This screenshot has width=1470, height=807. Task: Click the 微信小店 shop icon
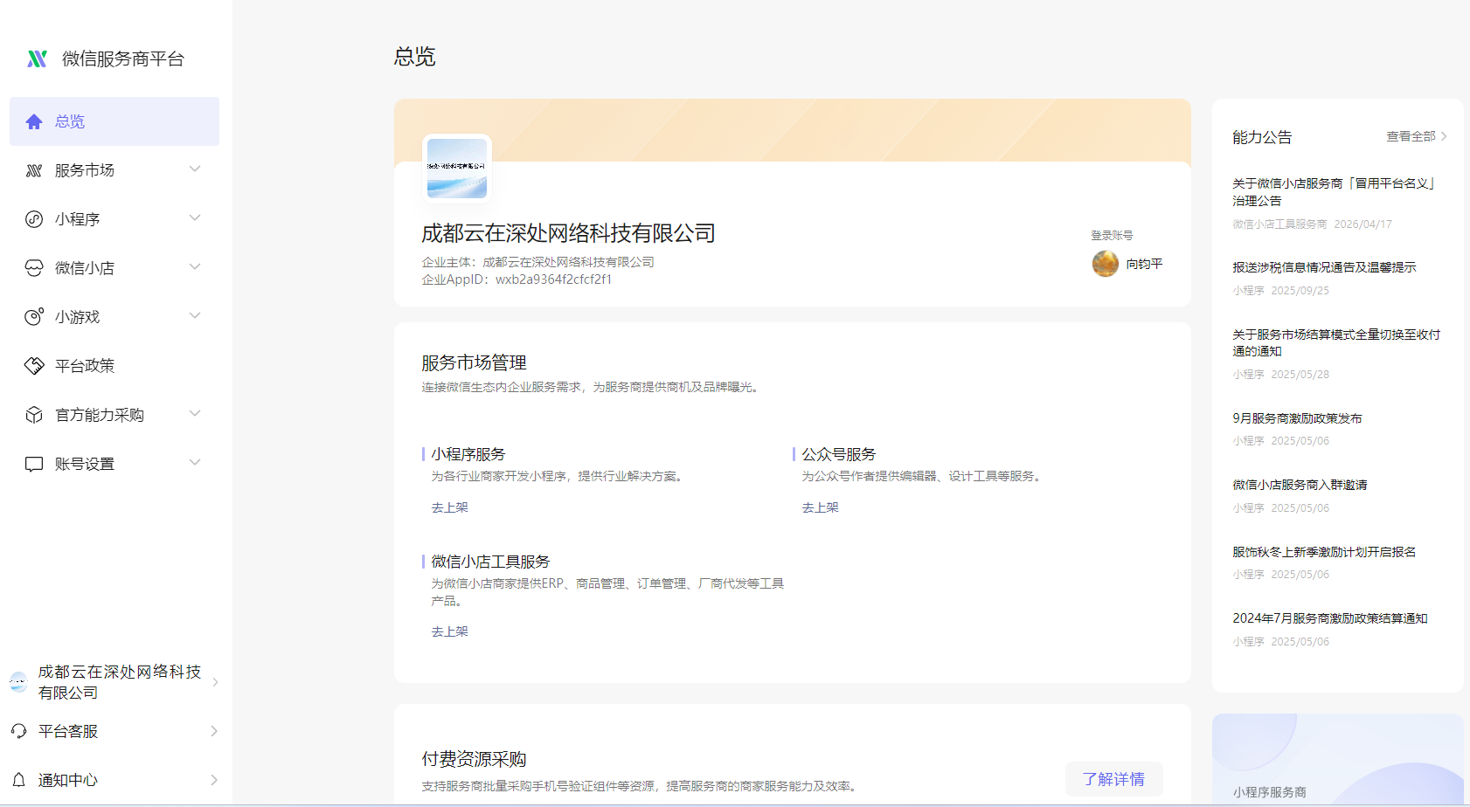click(34, 268)
